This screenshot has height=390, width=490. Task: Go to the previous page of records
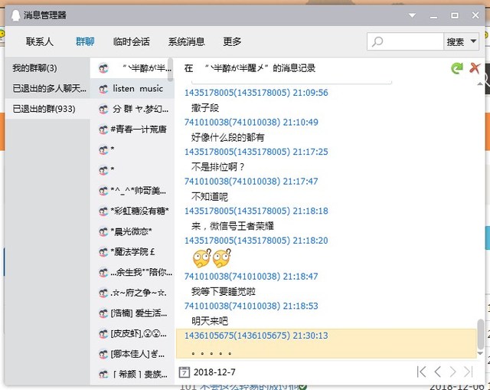(438, 372)
